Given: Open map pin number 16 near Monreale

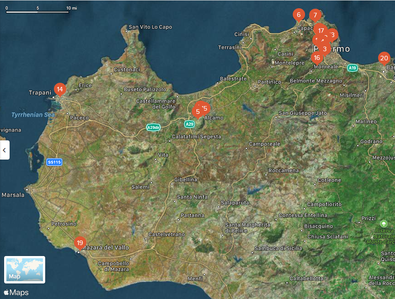Looking at the screenshot, I should tap(317, 58).
